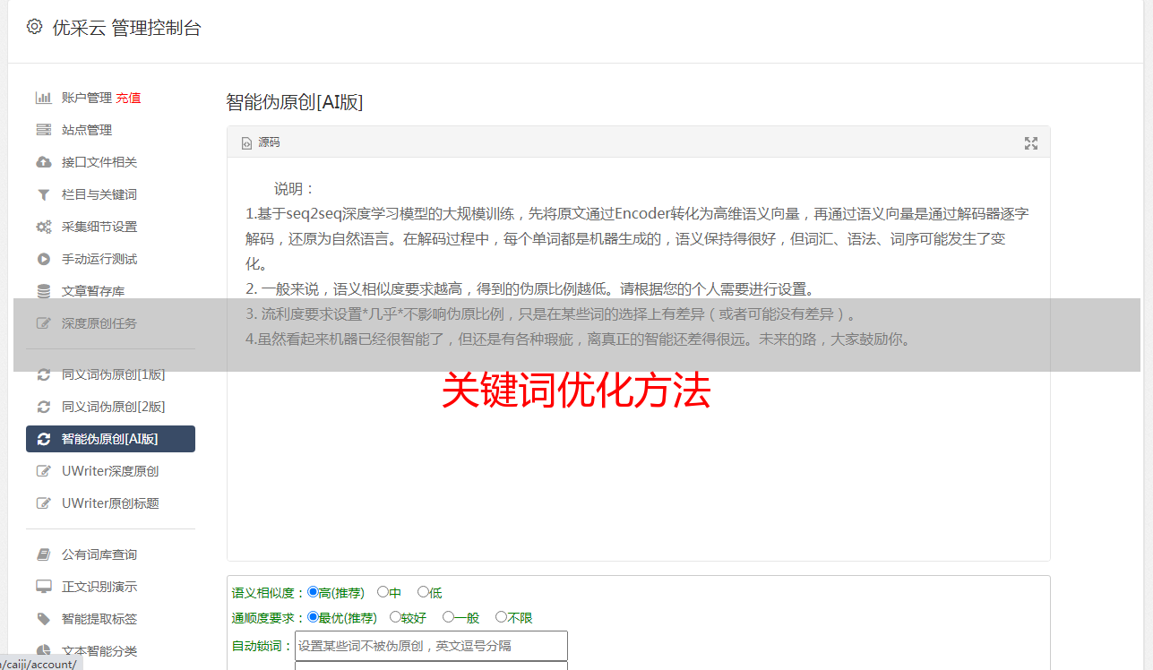Screen dimensions: 1153x670
Task: Click the monitor icon for 正文识别演示
Action: [x=43, y=587]
